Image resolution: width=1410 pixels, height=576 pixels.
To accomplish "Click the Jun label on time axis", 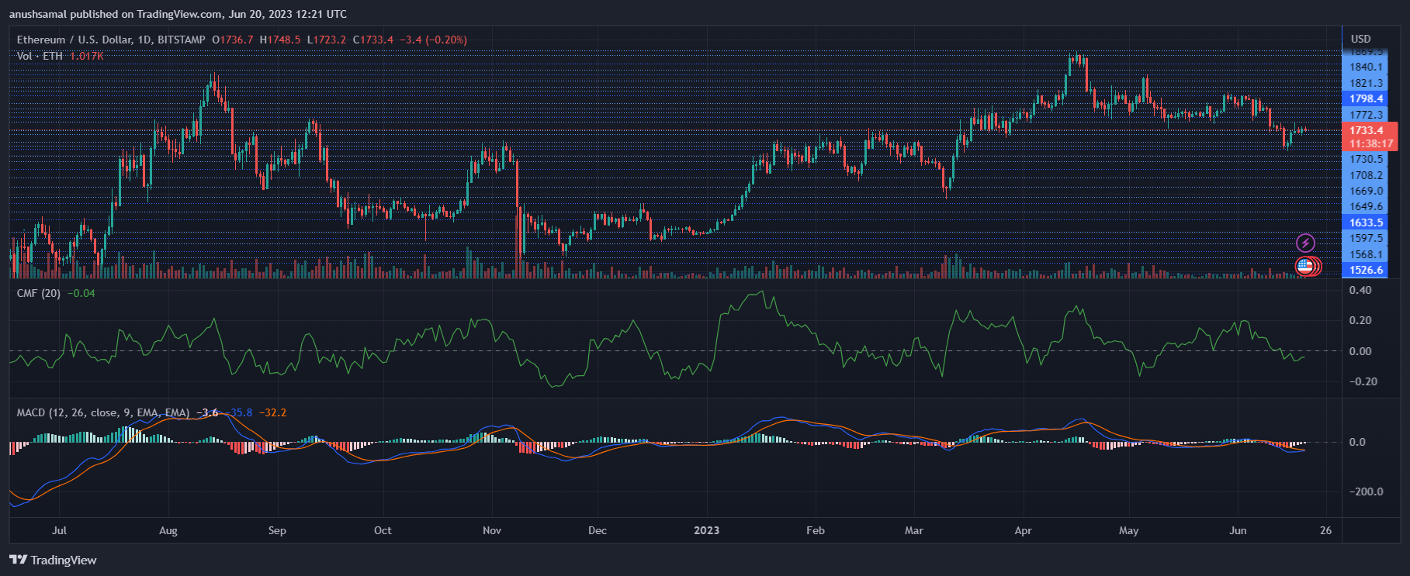I will click(1239, 530).
